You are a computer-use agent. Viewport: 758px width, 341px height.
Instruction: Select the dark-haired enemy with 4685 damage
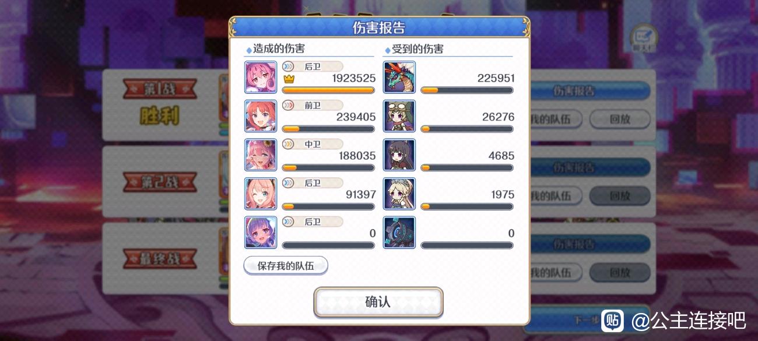[x=399, y=155]
